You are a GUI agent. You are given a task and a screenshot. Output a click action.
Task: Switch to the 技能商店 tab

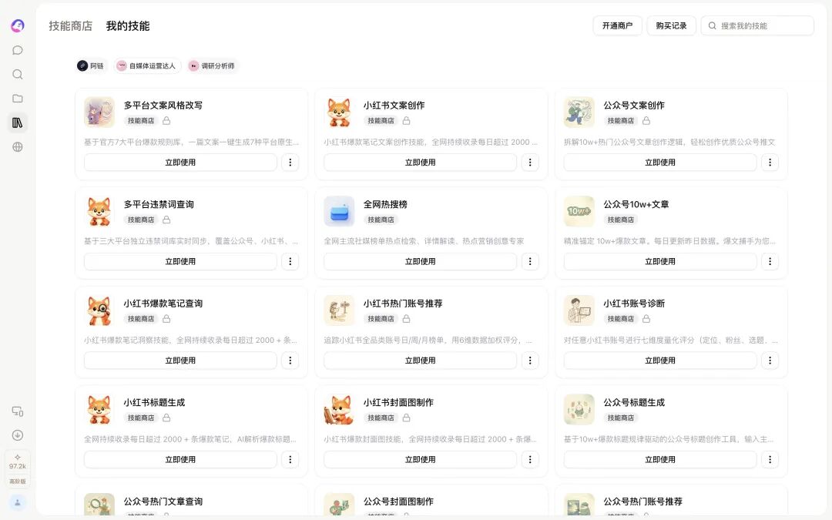[x=71, y=26]
